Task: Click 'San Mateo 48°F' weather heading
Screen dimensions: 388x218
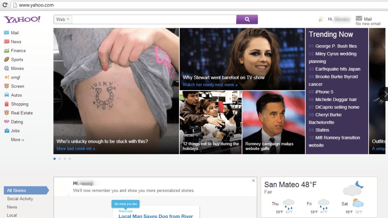Action: tap(290, 185)
